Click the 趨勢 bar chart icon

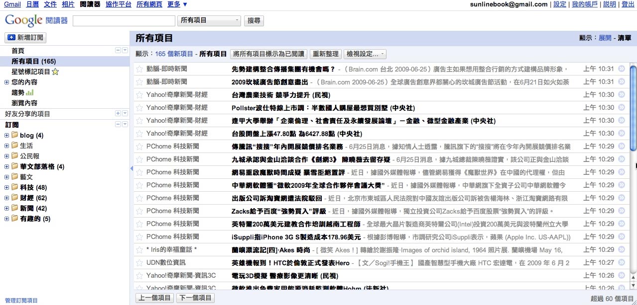coord(30,92)
